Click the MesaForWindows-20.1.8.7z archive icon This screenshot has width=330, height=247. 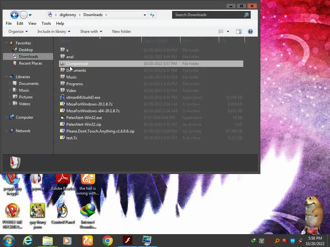point(62,104)
